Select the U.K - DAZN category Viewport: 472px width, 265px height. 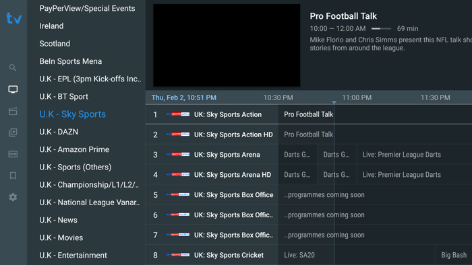click(59, 132)
